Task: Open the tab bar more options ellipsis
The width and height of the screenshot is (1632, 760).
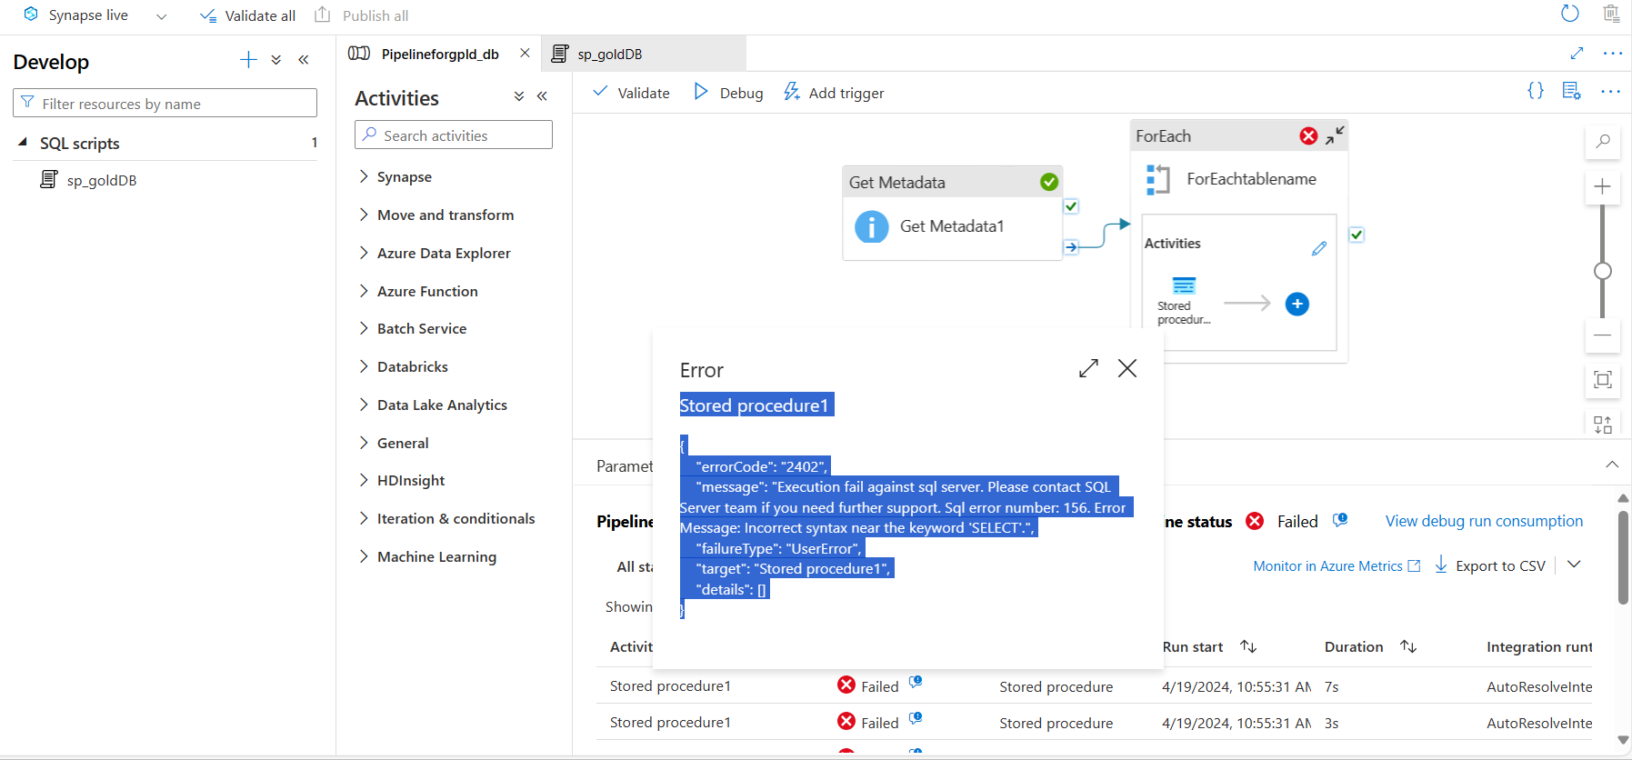Action: point(1613,53)
